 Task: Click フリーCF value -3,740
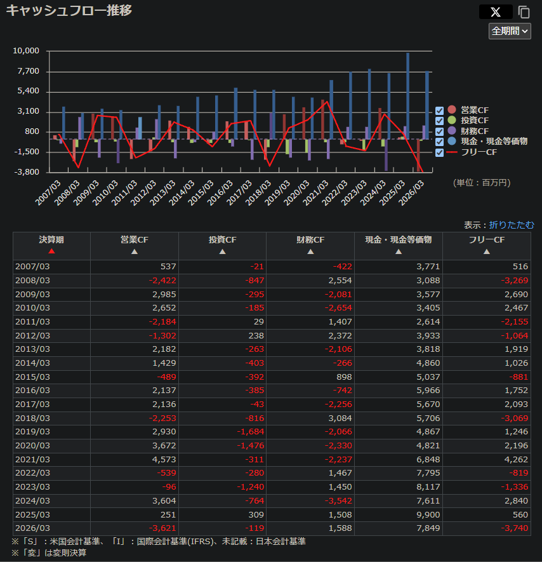(515, 528)
